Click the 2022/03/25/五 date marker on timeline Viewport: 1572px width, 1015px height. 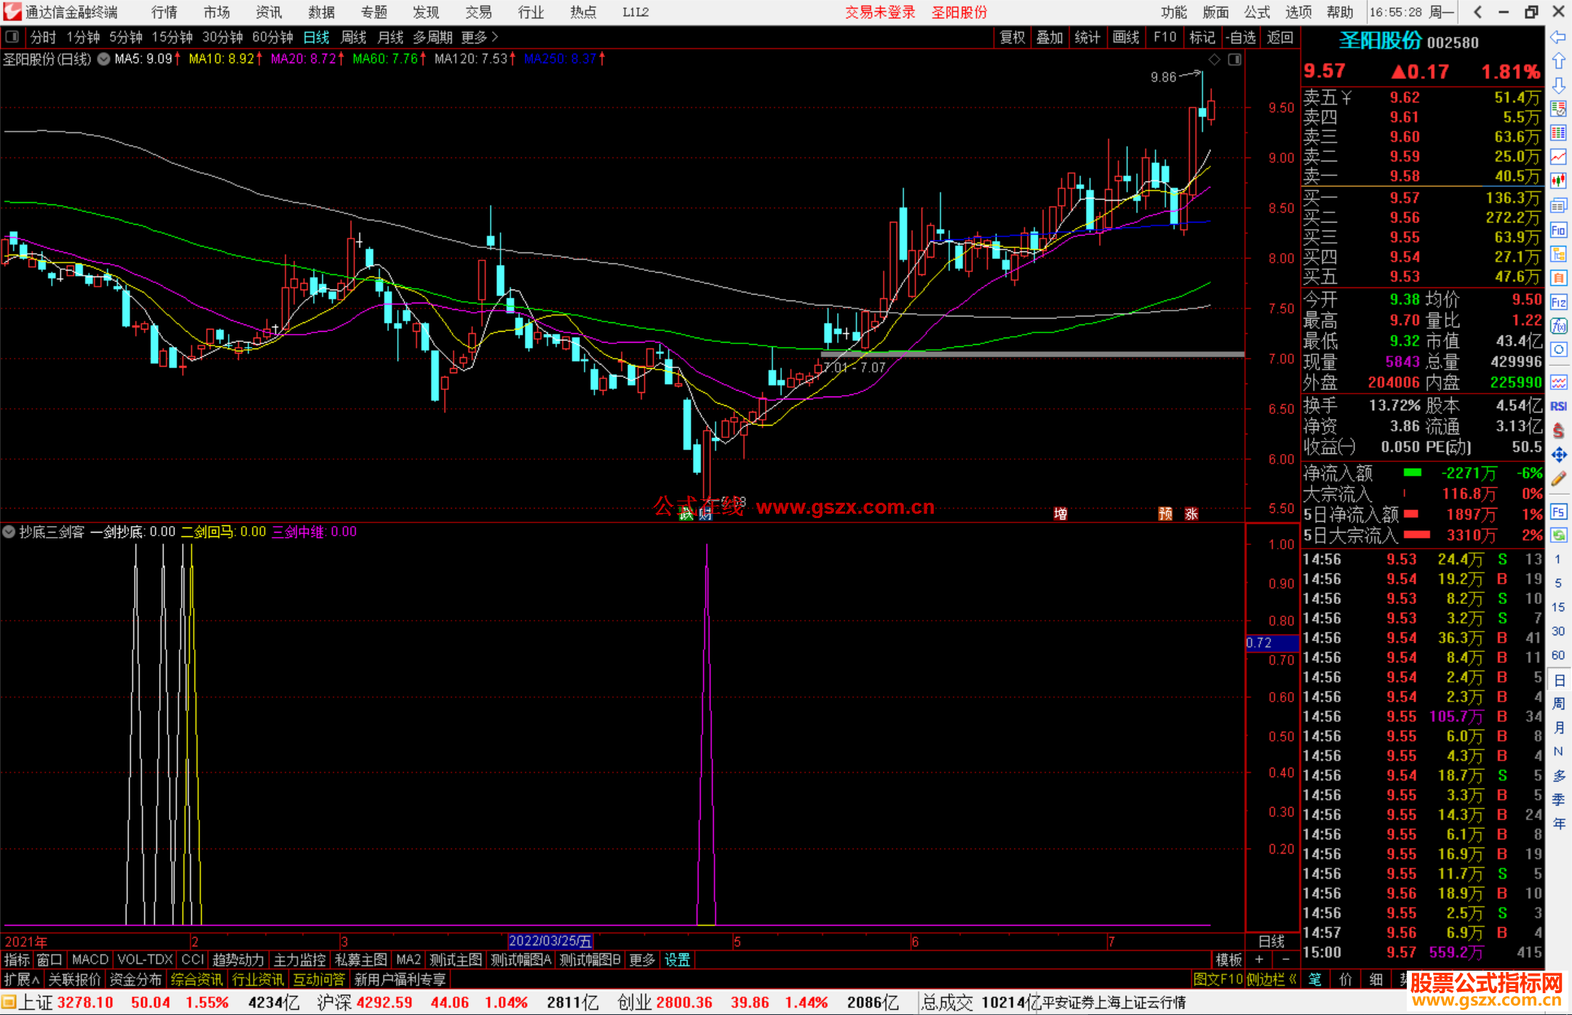pos(550,942)
